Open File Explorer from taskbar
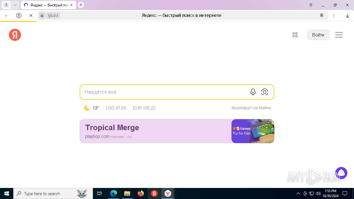 point(127,193)
